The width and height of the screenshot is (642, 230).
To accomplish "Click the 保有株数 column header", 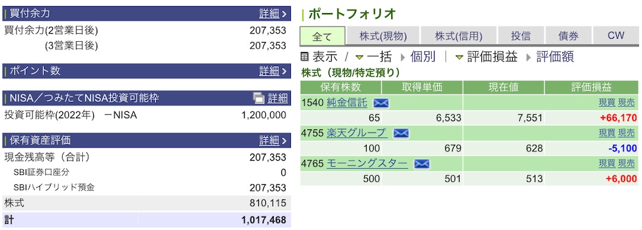I will 340,87.
